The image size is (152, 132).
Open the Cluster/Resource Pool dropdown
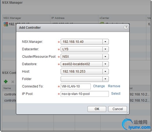coord(105,57)
